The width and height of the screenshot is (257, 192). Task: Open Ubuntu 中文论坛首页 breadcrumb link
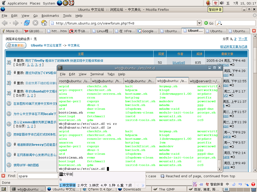(x=46, y=45)
